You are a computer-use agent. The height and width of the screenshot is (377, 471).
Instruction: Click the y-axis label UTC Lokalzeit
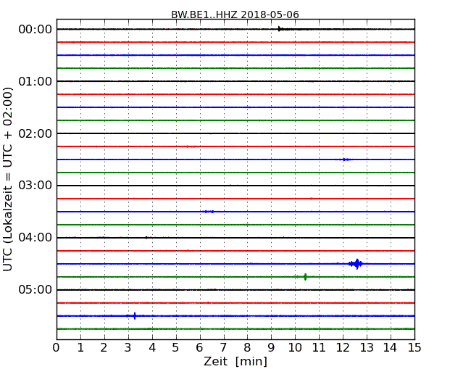point(8,179)
